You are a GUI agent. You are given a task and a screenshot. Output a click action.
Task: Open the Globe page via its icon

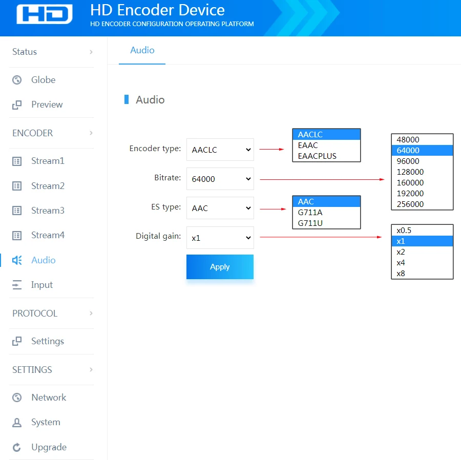coord(17,80)
